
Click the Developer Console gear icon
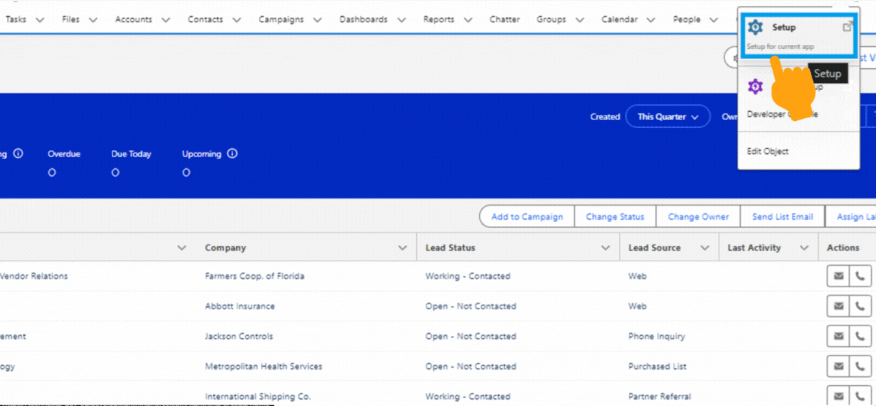pos(755,86)
